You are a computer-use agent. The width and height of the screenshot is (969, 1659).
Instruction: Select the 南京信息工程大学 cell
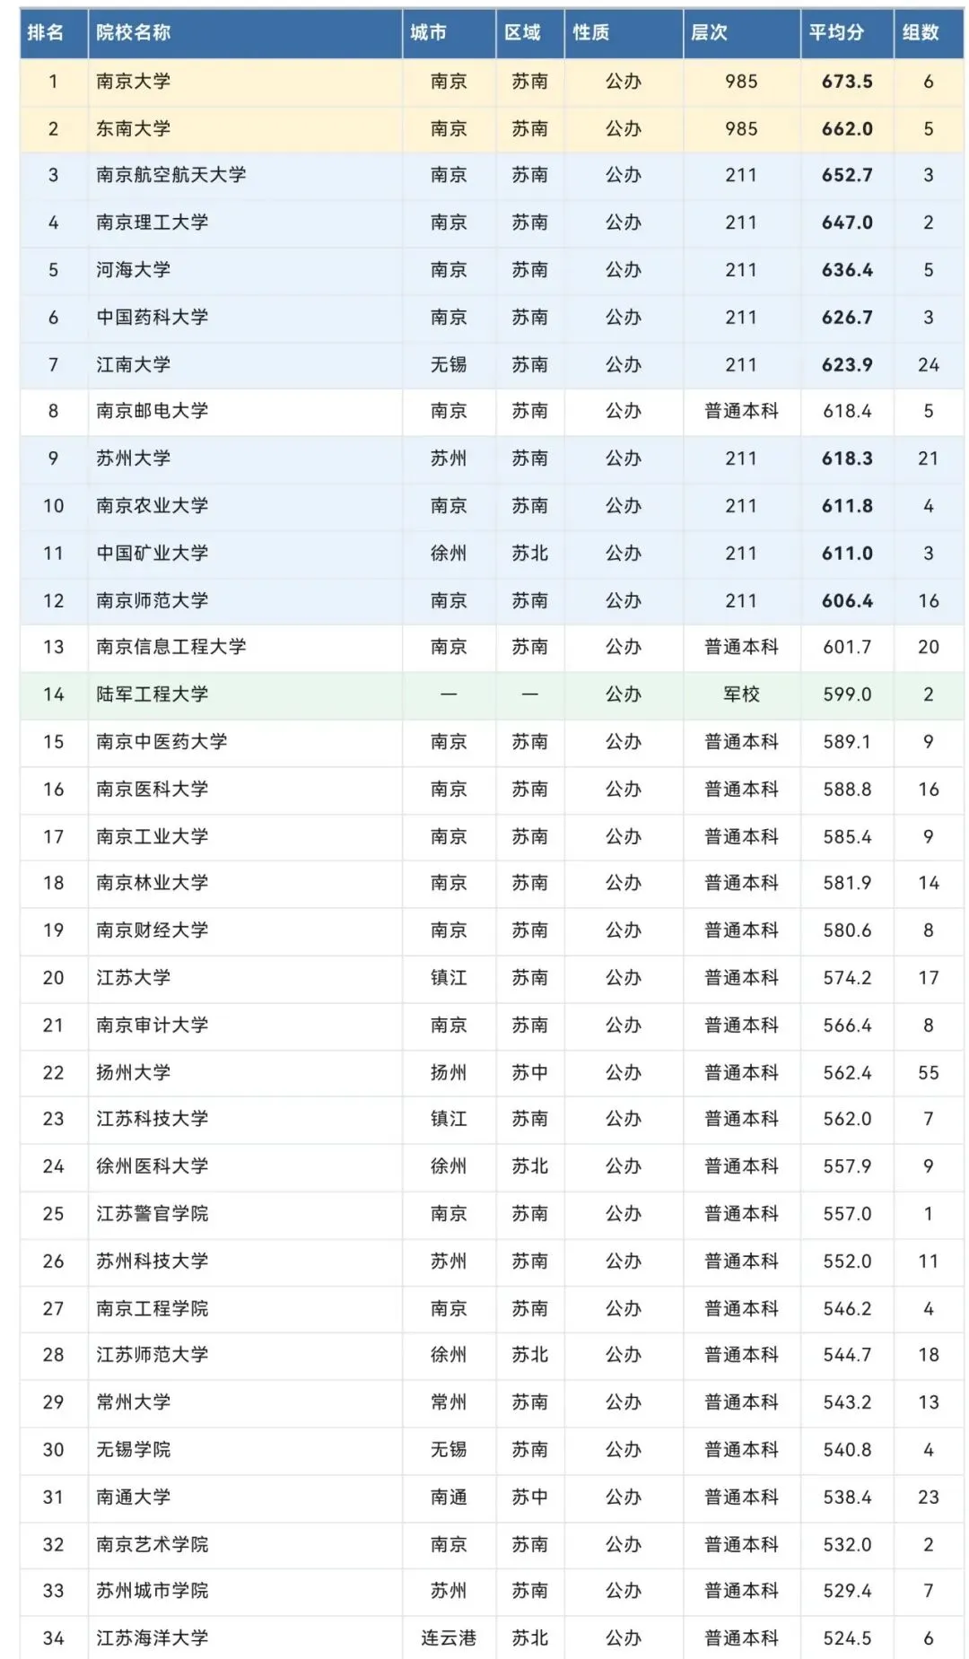point(245,648)
